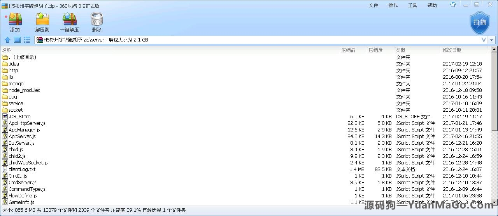The image size is (498, 216).
Task: Click the ogg folder icon
Action: (x=5, y=97)
